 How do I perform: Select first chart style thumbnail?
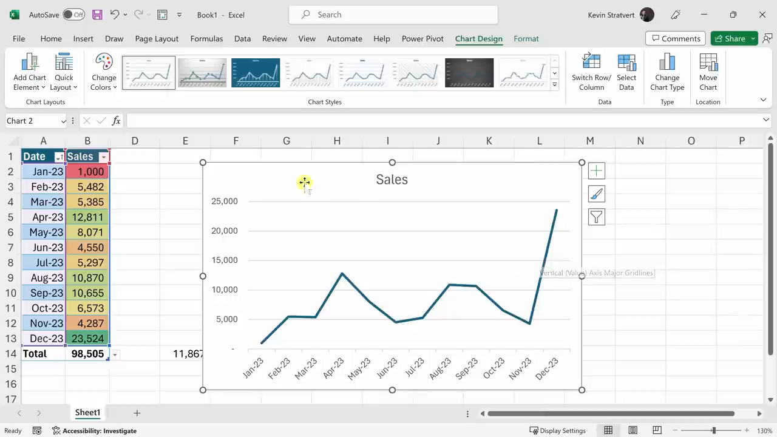(149, 73)
